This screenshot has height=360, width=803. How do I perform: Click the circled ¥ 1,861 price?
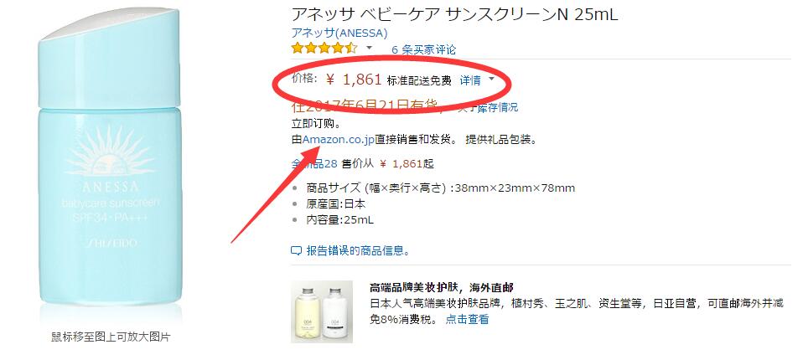tap(354, 80)
